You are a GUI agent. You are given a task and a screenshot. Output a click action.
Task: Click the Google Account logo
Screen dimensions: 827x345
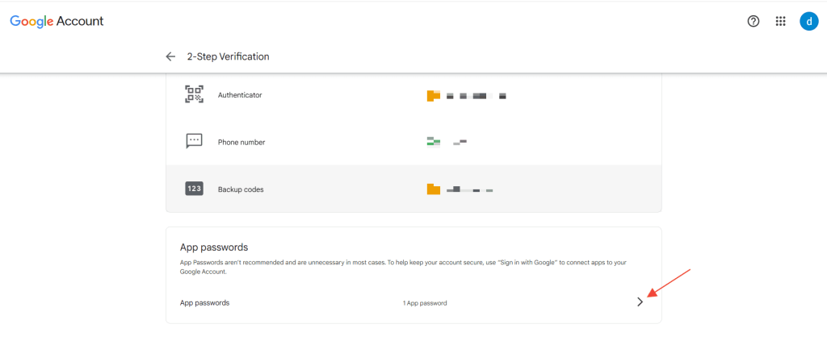(x=57, y=21)
